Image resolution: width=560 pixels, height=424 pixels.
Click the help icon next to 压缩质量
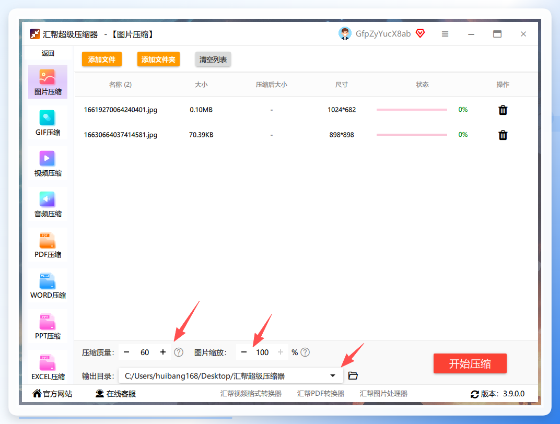coord(179,352)
